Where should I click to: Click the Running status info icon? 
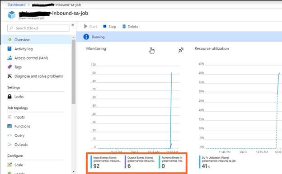pyautogui.click(x=86, y=37)
